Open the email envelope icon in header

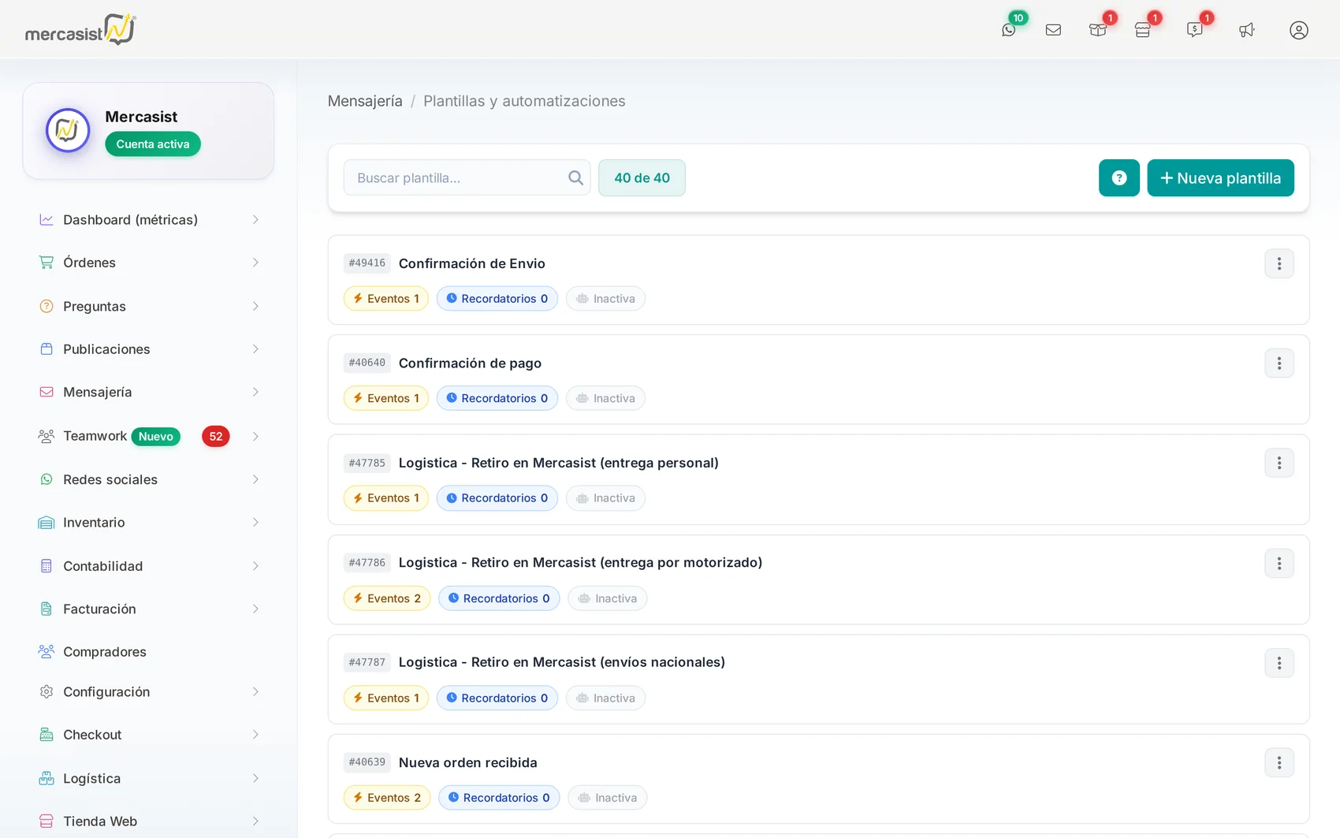pyautogui.click(x=1053, y=30)
